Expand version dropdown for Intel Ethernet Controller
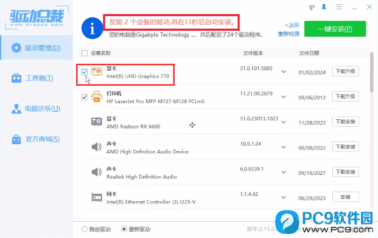The image size is (378, 238). [x=284, y=197]
